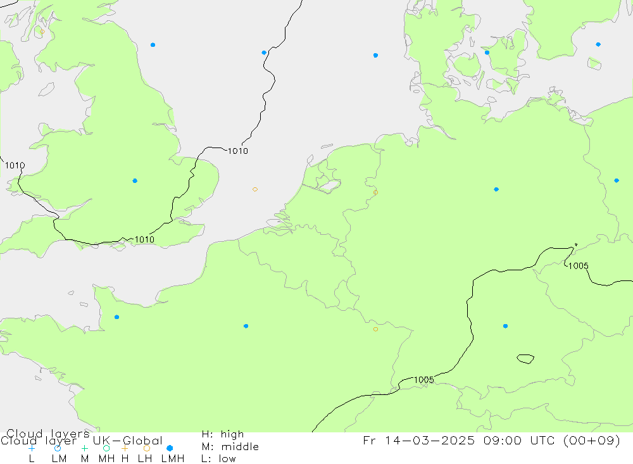633x464 pixels.
Task: Click the small closed isobar loop in Bavaria
Action: point(525,358)
